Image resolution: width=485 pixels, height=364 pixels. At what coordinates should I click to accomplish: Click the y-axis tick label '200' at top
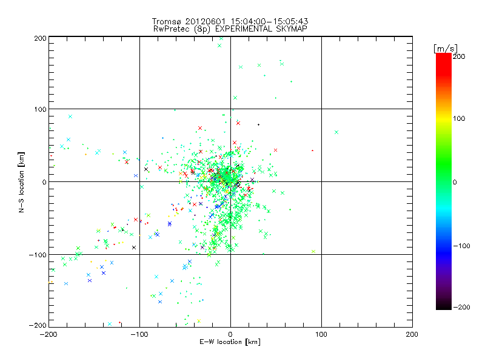point(40,38)
